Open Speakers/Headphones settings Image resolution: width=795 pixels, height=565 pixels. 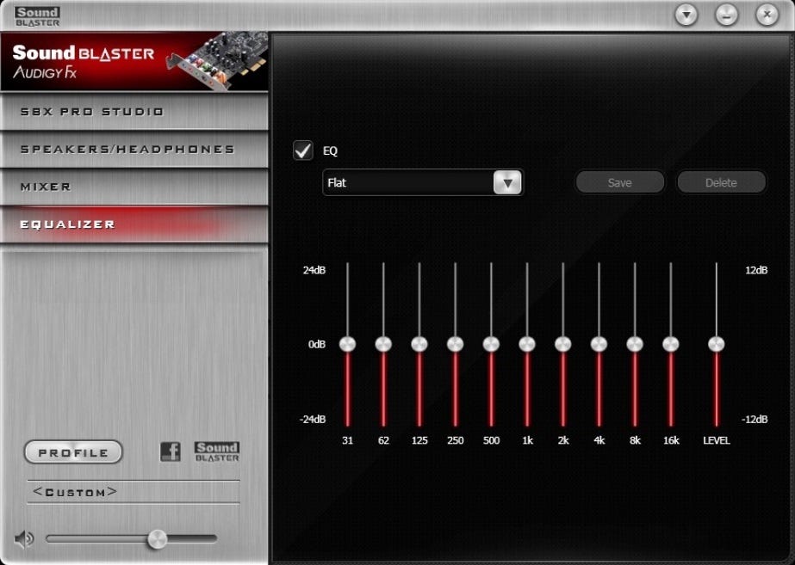click(x=134, y=149)
